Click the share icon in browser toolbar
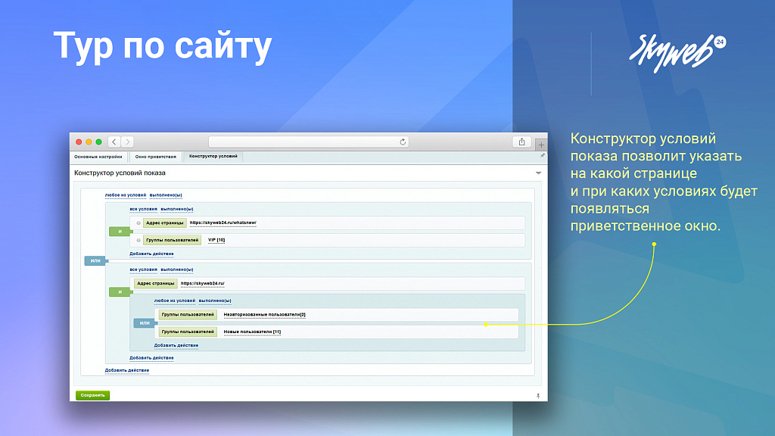This screenshot has height=436, width=775. click(x=520, y=141)
